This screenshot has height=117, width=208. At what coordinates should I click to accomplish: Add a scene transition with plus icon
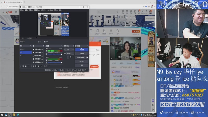tap(68, 57)
